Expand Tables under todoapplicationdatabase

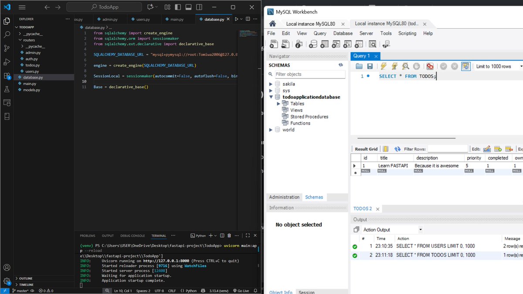278,104
